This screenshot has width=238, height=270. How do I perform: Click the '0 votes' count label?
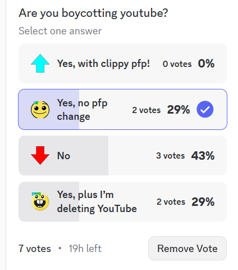coord(177,64)
